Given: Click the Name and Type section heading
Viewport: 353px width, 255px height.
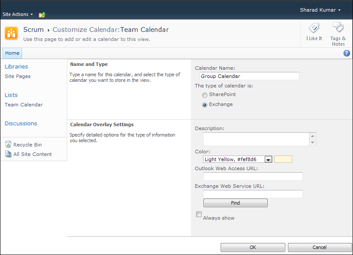Looking at the screenshot, I should point(89,64).
